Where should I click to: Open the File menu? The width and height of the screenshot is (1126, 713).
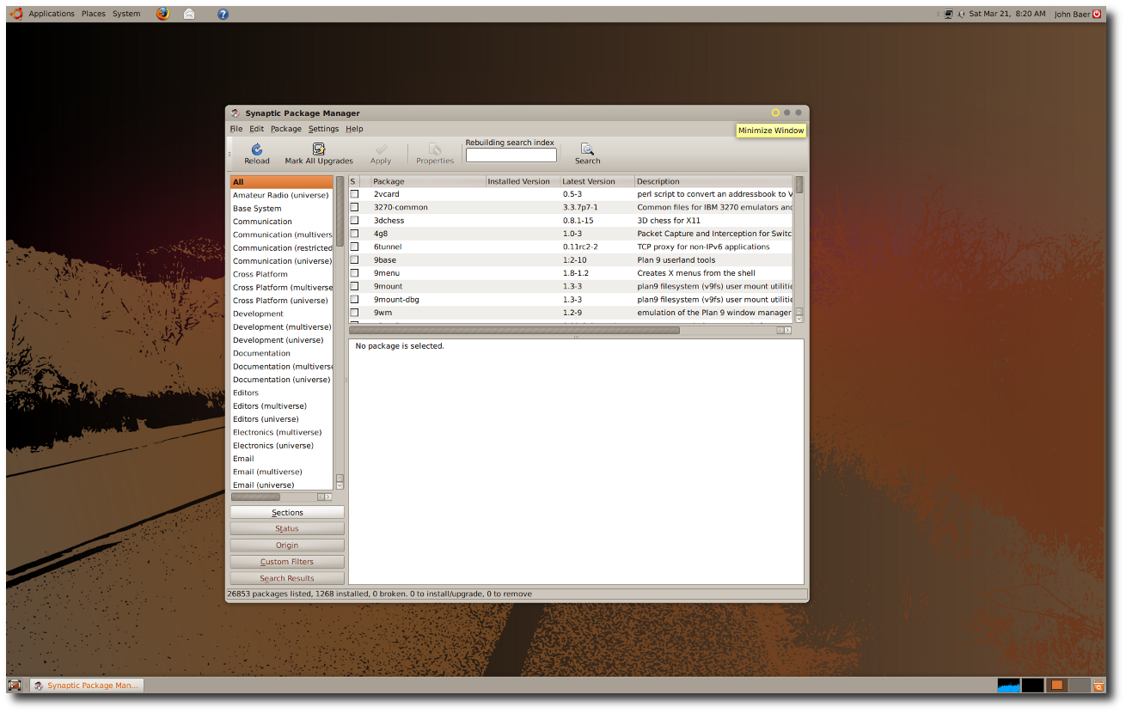click(236, 129)
